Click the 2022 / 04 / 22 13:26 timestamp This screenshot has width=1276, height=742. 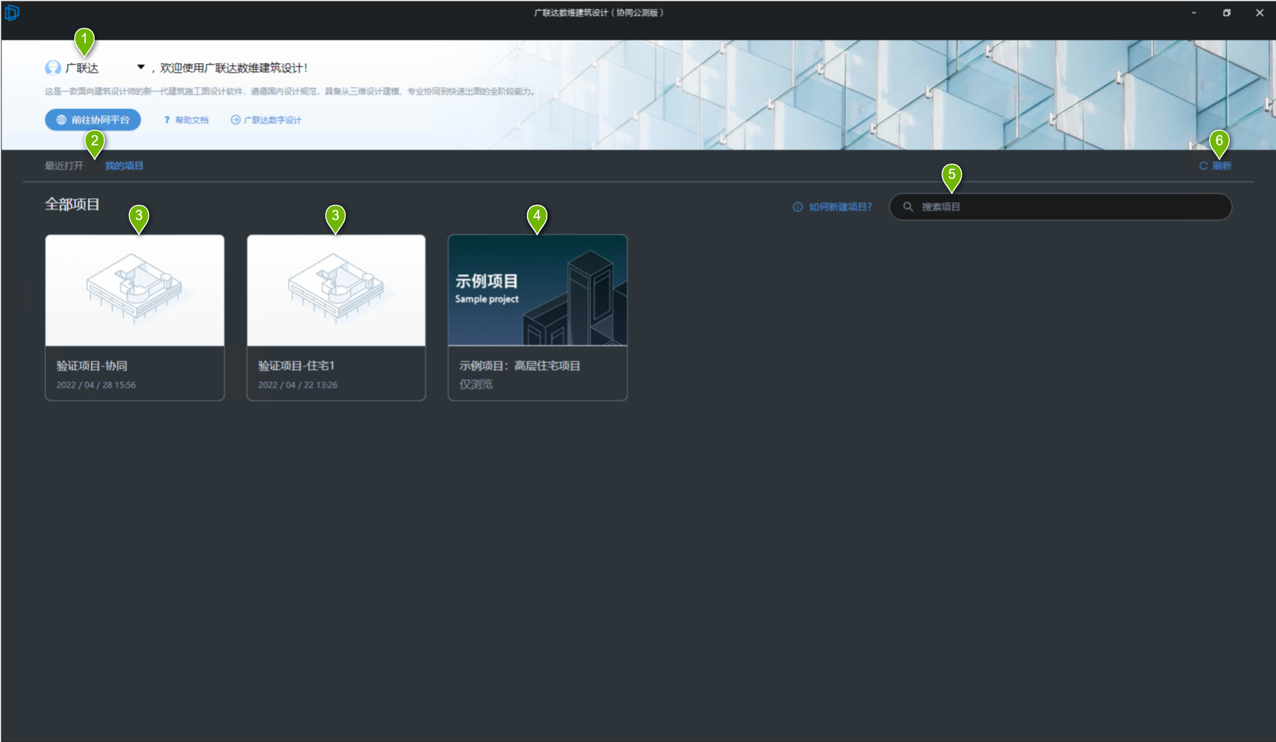click(298, 385)
